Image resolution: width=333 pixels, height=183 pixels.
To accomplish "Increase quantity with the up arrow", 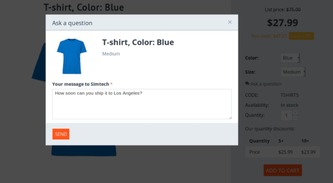I will 295,112.
